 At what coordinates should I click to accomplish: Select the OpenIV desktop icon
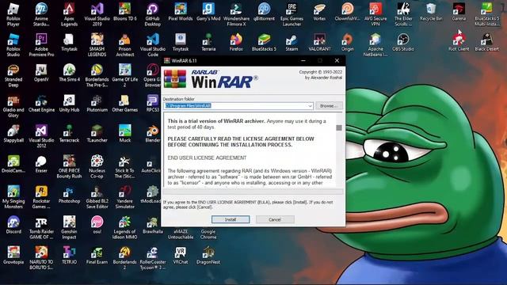(x=41, y=73)
